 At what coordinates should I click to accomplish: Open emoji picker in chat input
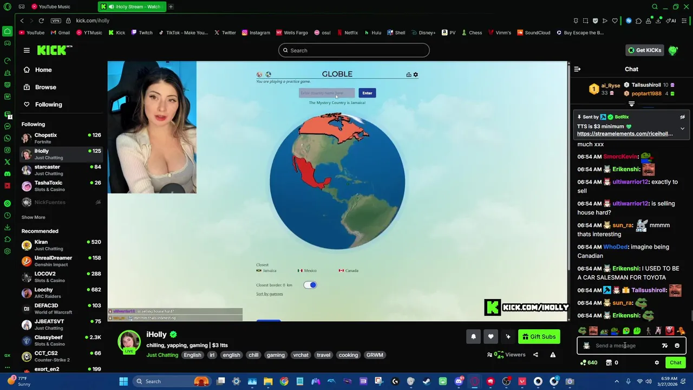click(x=677, y=346)
